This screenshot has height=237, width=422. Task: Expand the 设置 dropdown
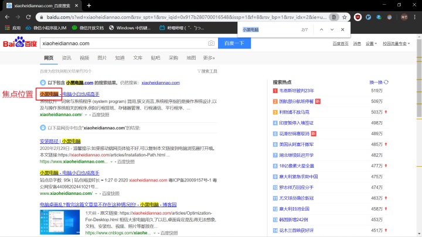click(371, 43)
